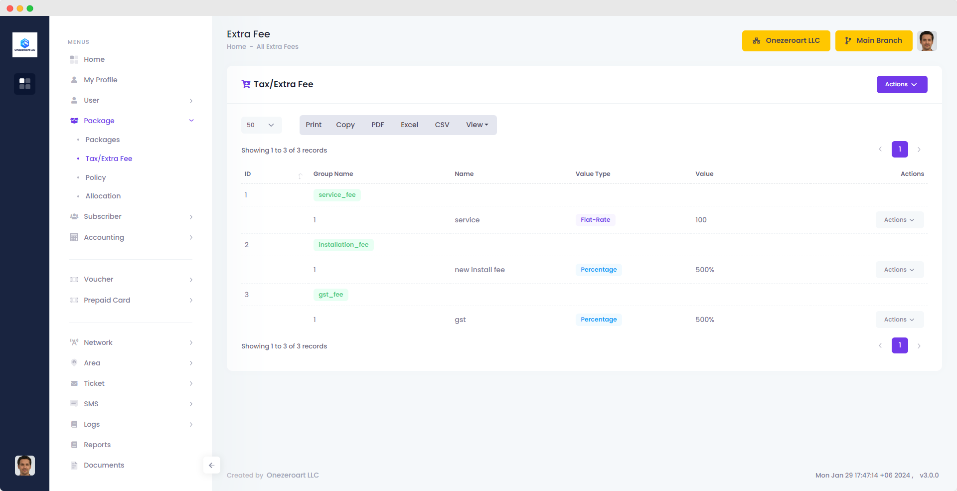Click the My Profile person icon

(74, 80)
